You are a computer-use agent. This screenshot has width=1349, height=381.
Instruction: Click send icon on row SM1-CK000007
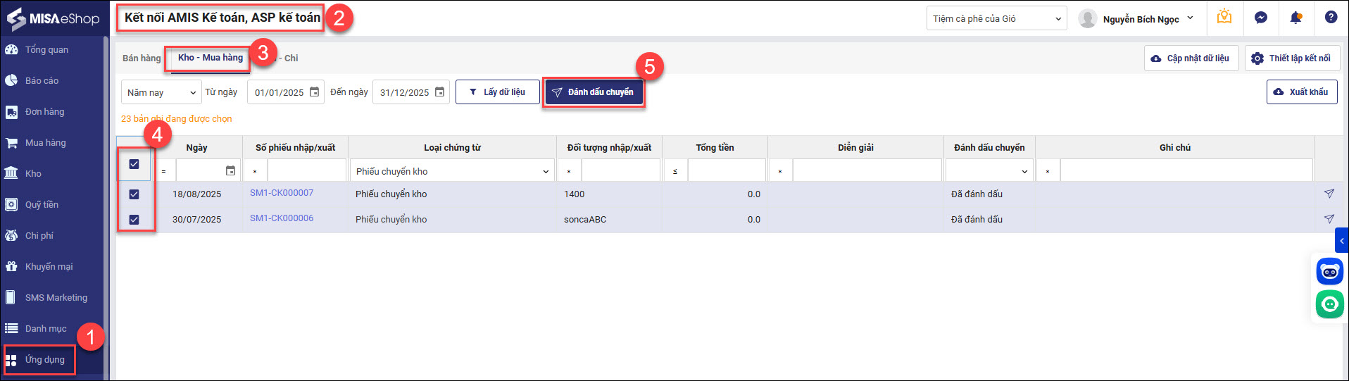pos(1329,194)
